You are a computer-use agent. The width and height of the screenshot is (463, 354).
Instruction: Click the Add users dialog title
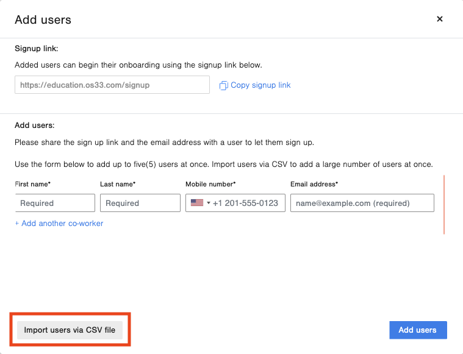(x=43, y=19)
